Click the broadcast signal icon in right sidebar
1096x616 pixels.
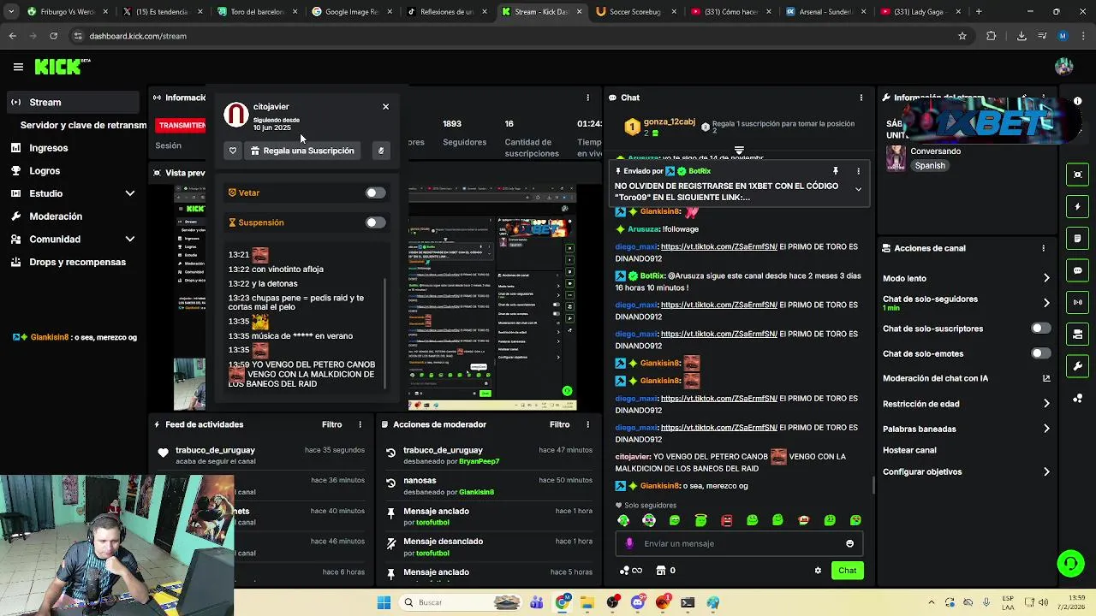[x=1078, y=302]
